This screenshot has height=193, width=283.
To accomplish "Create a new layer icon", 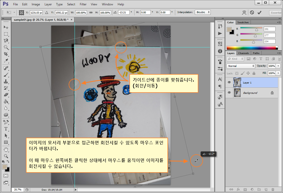I will [266, 189].
